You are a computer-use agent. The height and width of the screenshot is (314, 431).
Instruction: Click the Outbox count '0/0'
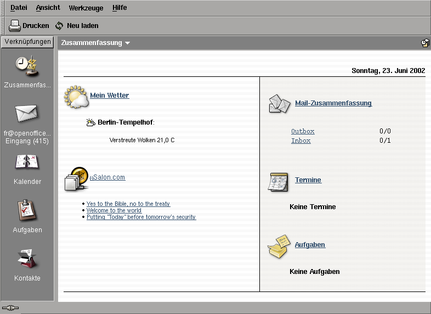coord(385,131)
